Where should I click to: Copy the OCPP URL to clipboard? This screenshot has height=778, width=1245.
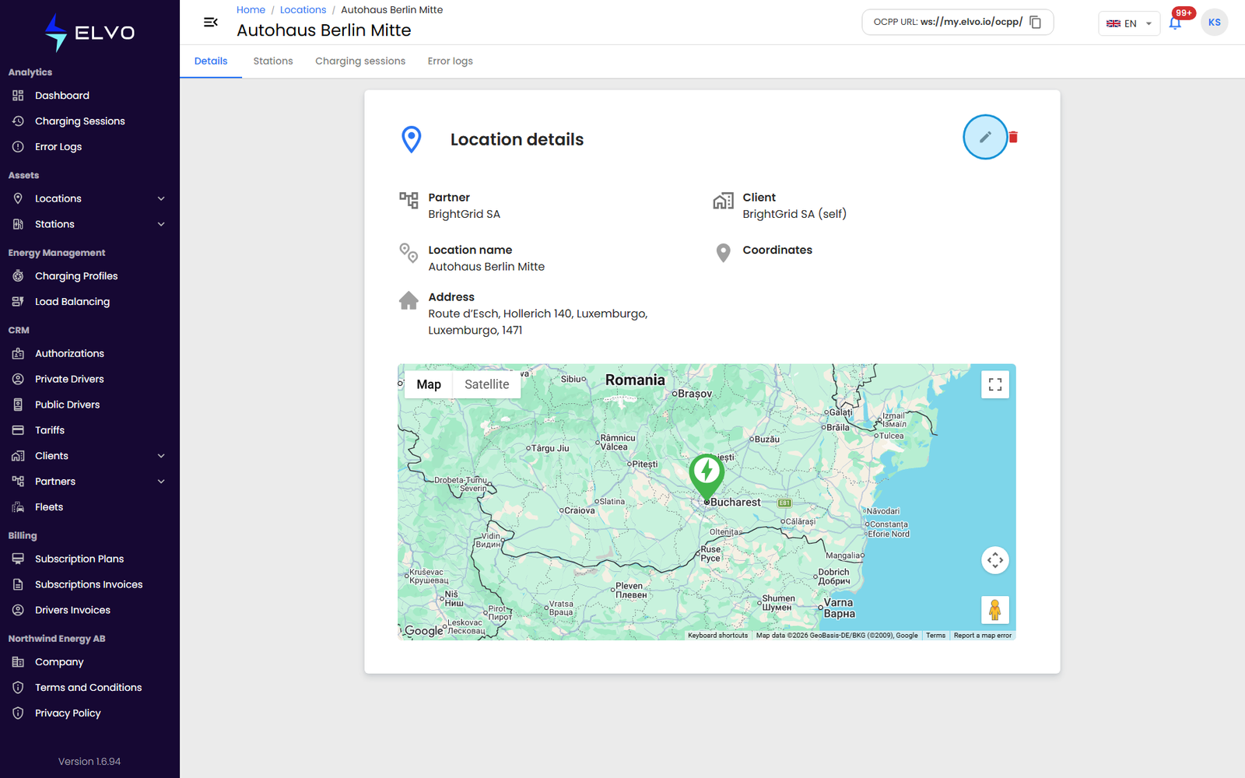click(x=1035, y=23)
